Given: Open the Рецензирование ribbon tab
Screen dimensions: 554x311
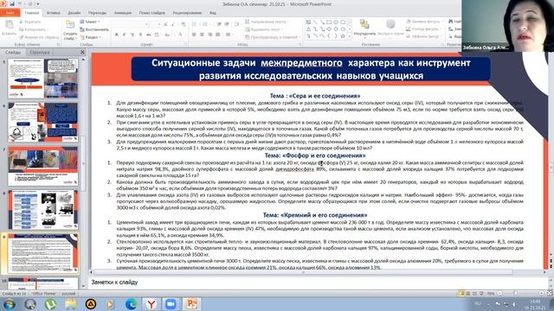Looking at the screenshot, I should [187, 13].
